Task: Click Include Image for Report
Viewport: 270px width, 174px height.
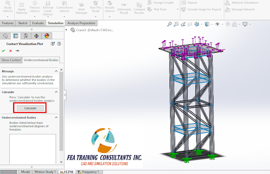Action: coord(201,9)
